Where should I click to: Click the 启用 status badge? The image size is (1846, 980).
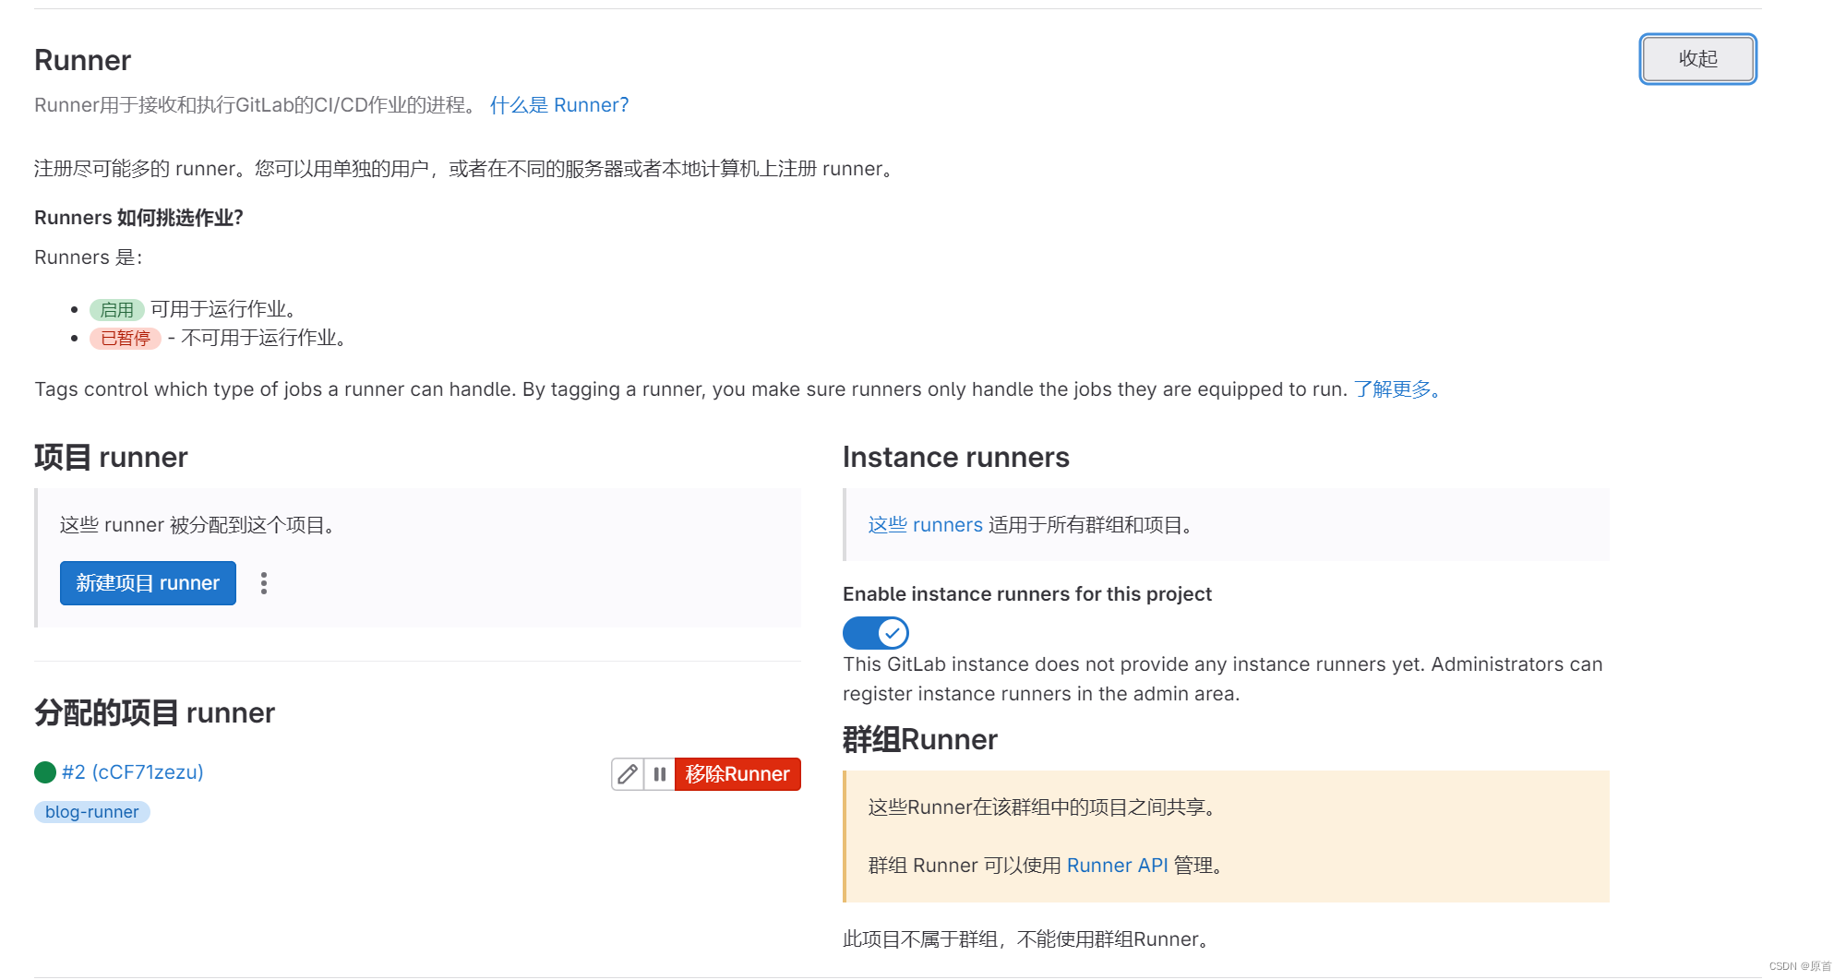pos(118,309)
